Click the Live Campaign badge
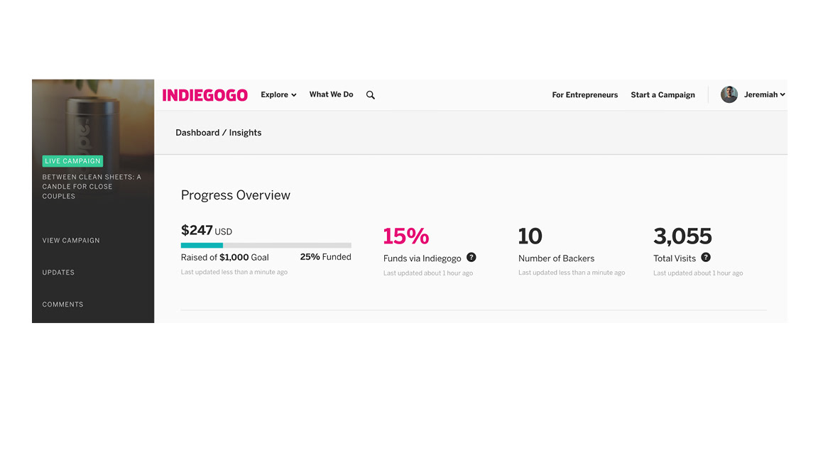Screen dimensions: 818x460 point(72,160)
